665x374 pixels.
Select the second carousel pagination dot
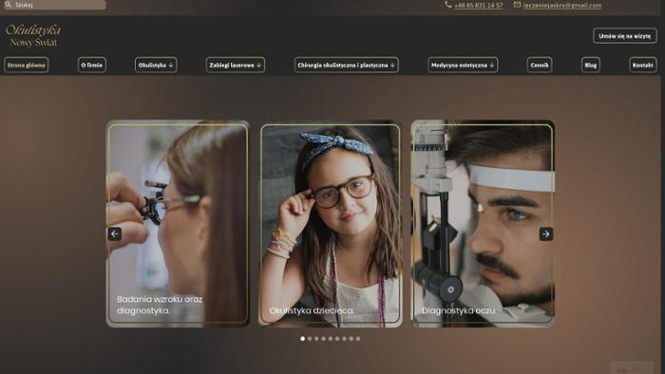(x=310, y=339)
